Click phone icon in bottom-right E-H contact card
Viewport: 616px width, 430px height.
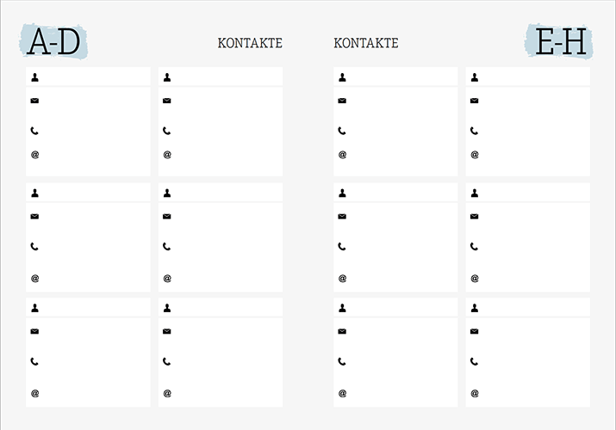[x=474, y=361]
